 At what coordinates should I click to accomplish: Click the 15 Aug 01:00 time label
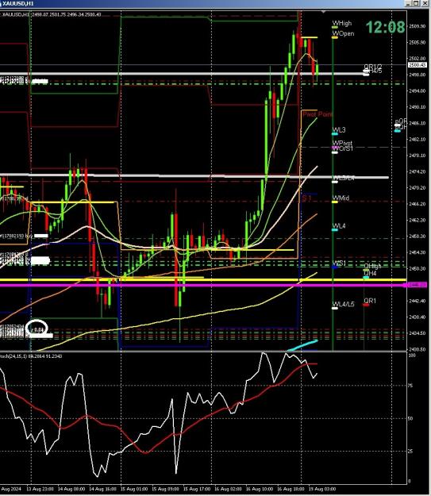134,489
